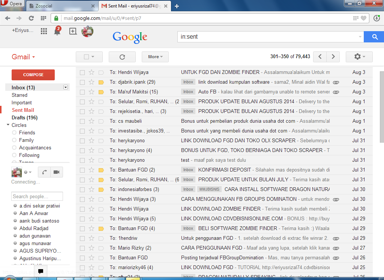This screenshot has height=280, width=384.
Task: Open the Google account profile picture
Action: click(x=87, y=32)
